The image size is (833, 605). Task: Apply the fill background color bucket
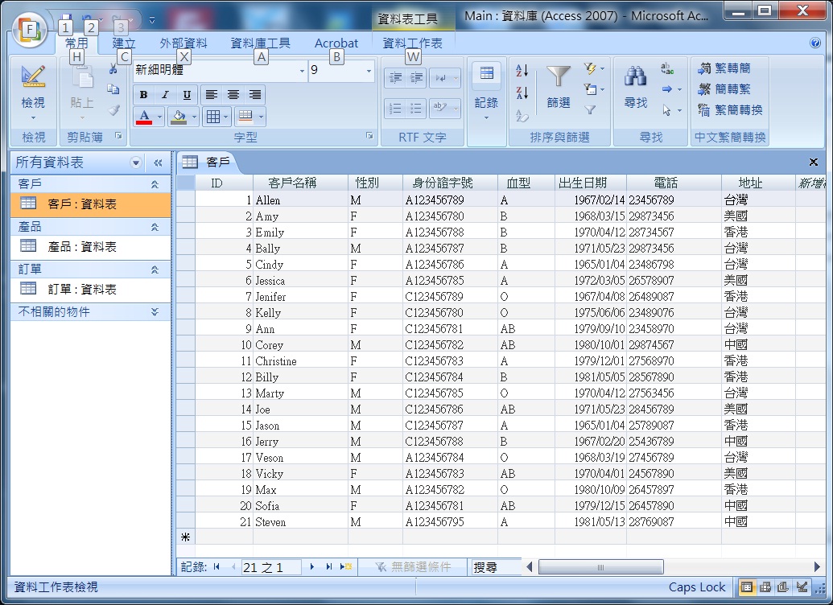tap(179, 117)
